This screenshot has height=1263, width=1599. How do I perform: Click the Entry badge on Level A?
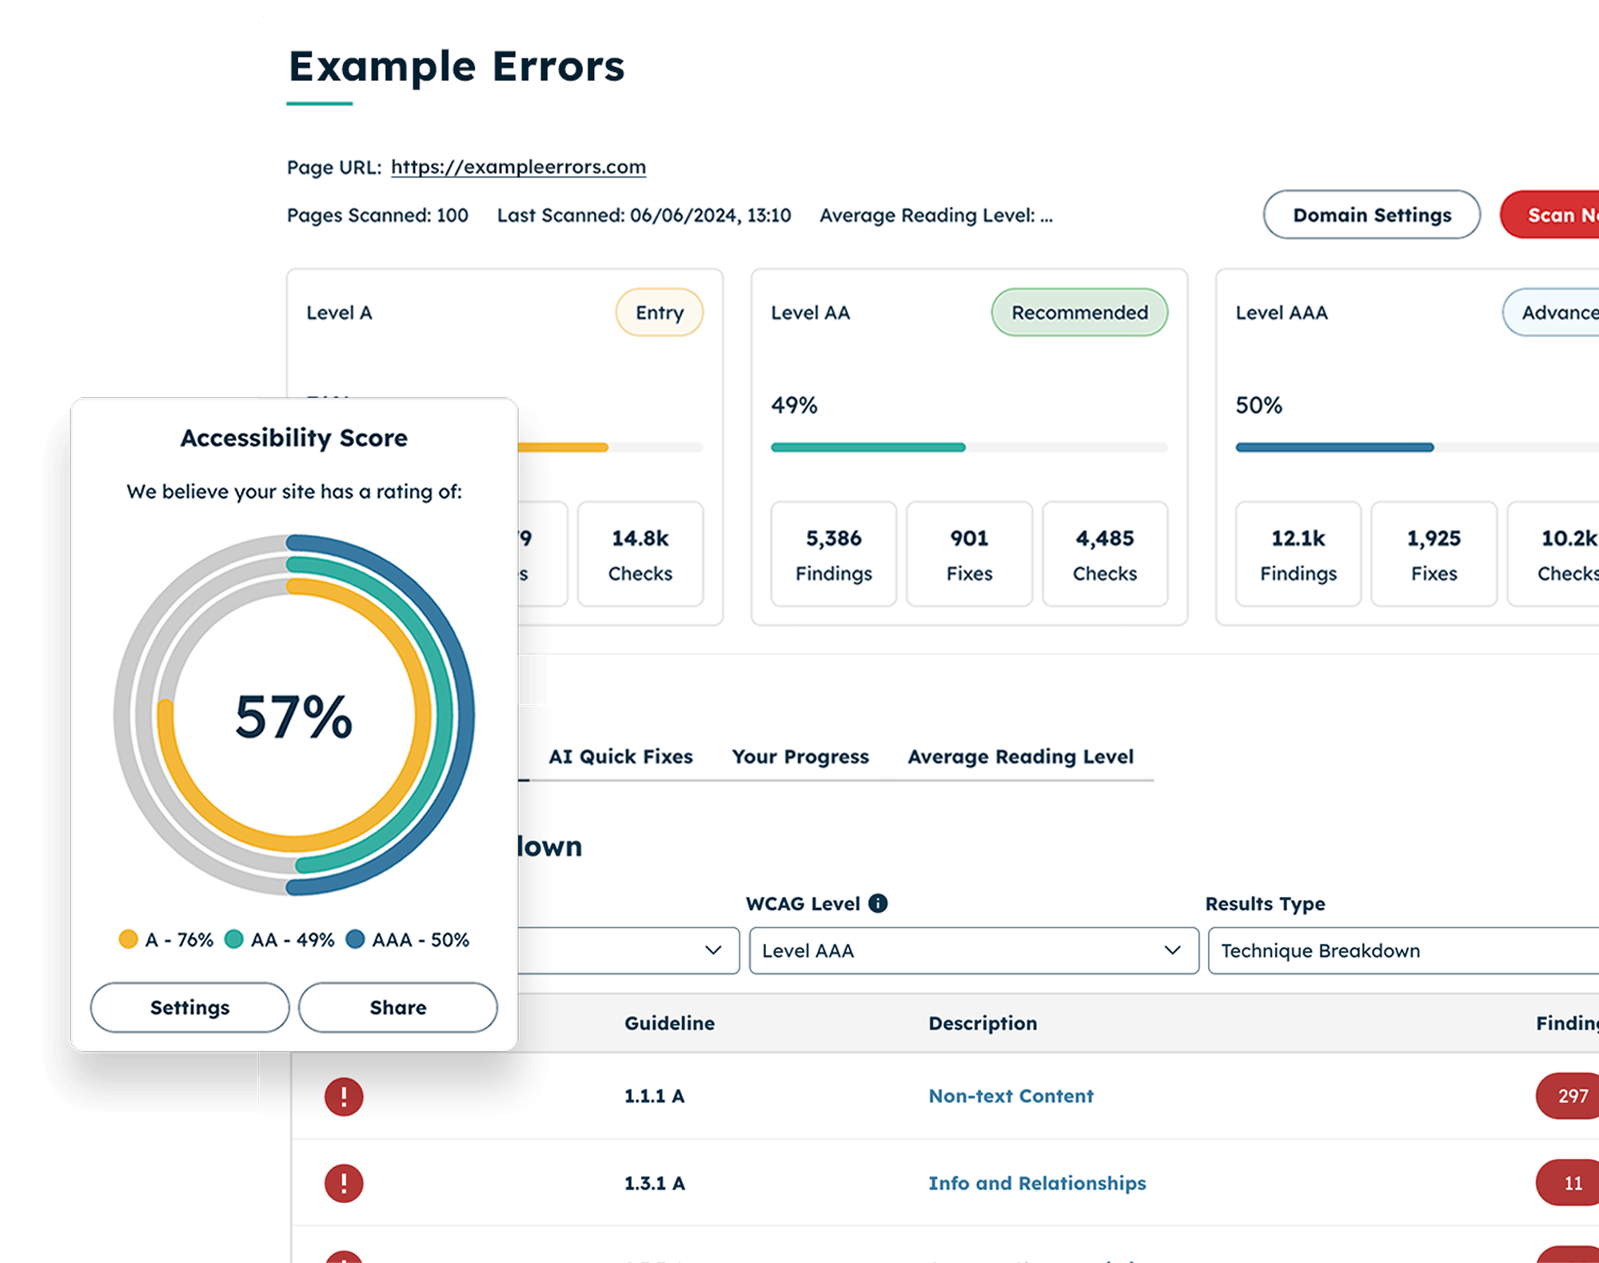pyautogui.click(x=660, y=313)
